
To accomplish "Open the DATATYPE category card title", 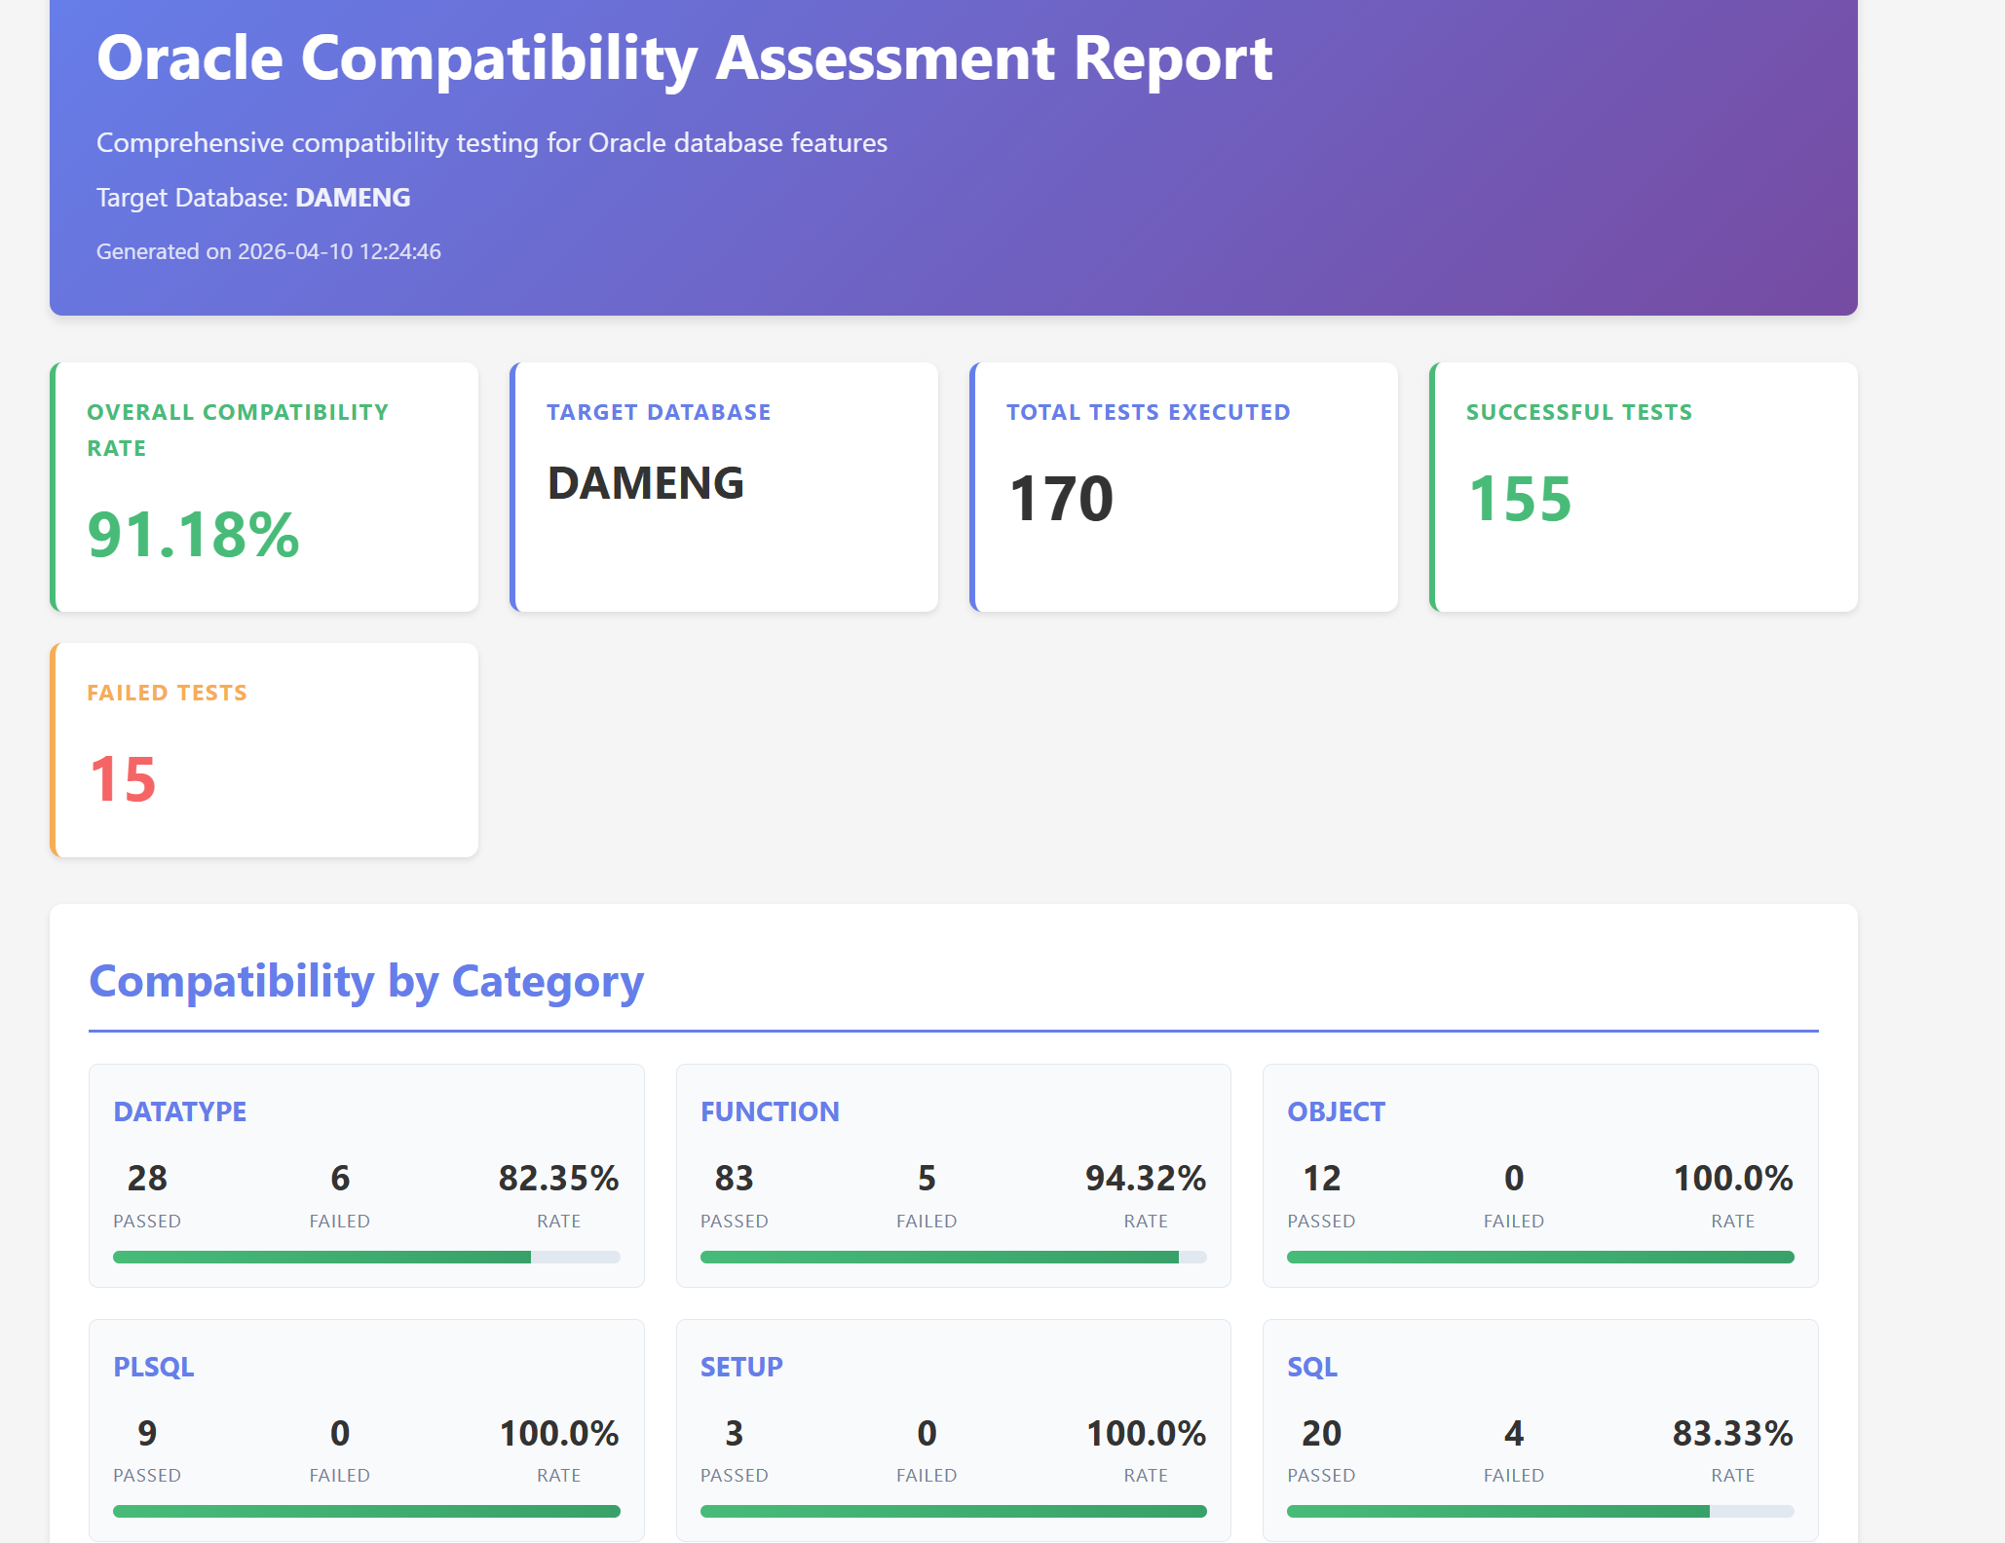I will 179,1111.
